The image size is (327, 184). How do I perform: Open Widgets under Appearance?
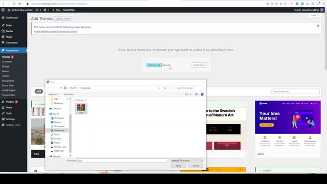pos(6,66)
